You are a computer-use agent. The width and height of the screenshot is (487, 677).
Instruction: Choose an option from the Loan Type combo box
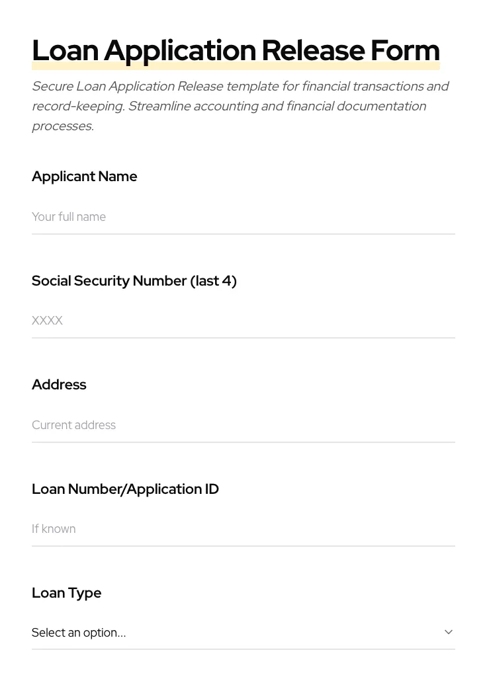click(243, 633)
